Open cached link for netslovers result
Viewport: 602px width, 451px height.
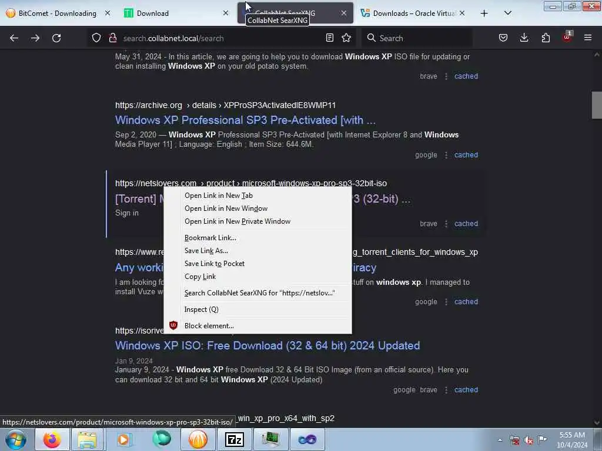click(466, 224)
